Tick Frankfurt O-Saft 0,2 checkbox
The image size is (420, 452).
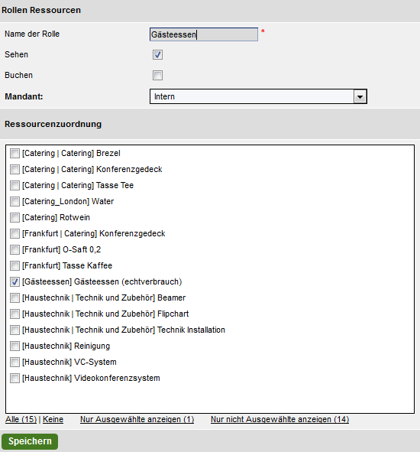[x=15, y=249]
